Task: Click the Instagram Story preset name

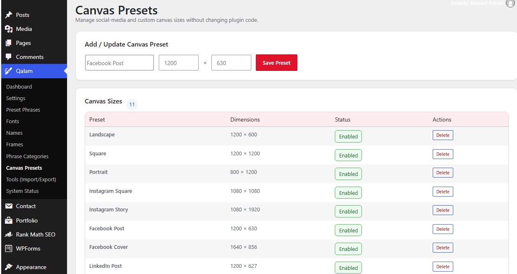Action: [x=109, y=210]
